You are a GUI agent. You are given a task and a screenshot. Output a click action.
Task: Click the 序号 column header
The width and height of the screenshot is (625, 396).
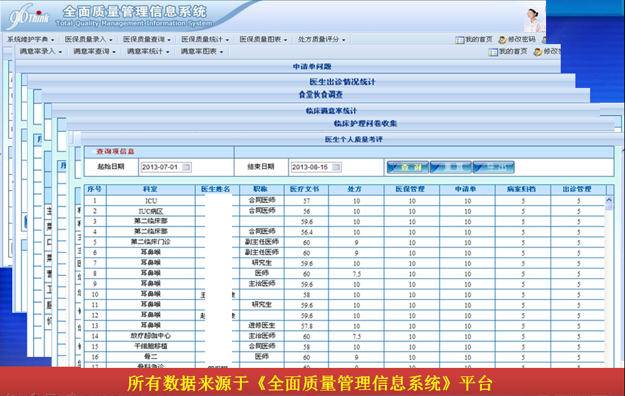coord(95,189)
